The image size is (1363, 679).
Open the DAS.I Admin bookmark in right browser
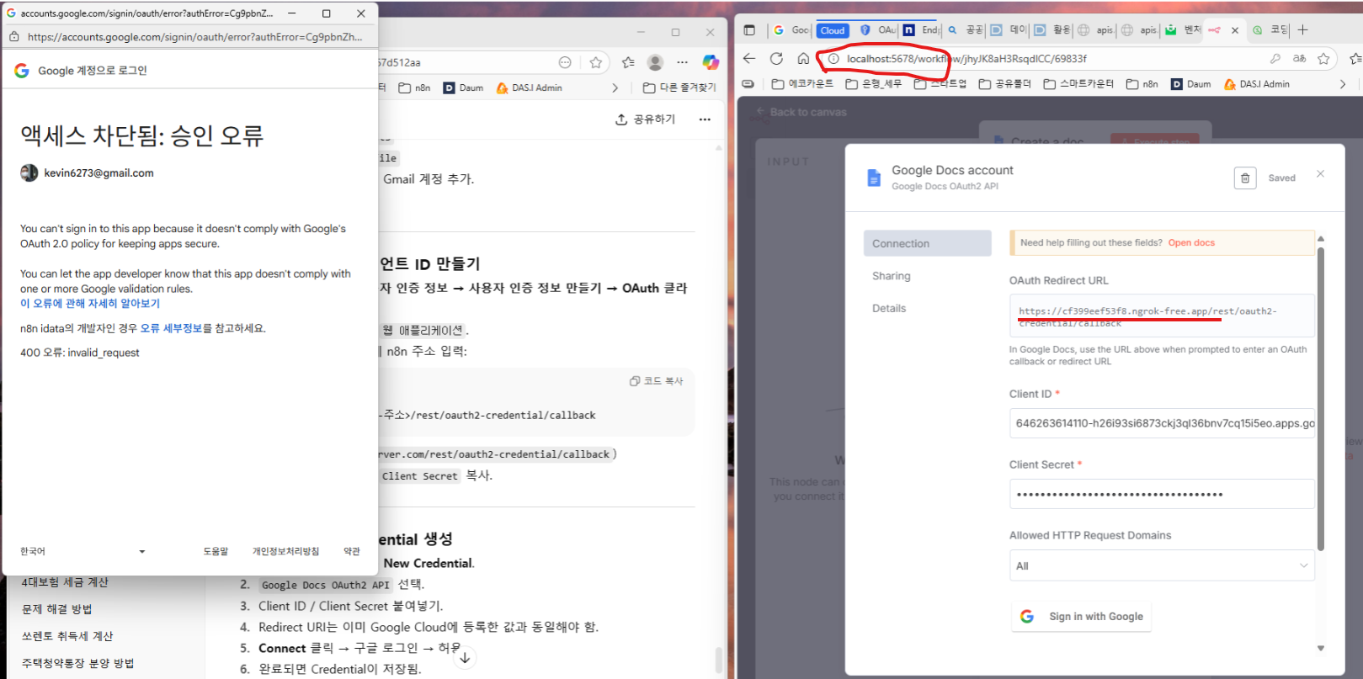click(x=1257, y=84)
